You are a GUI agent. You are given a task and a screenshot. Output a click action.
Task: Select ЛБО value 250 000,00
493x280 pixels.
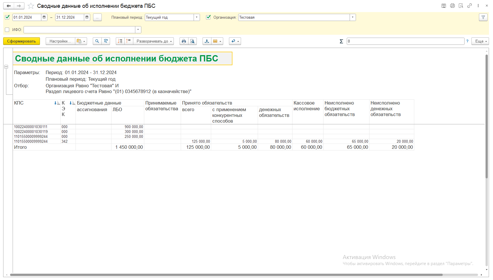tap(128, 136)
